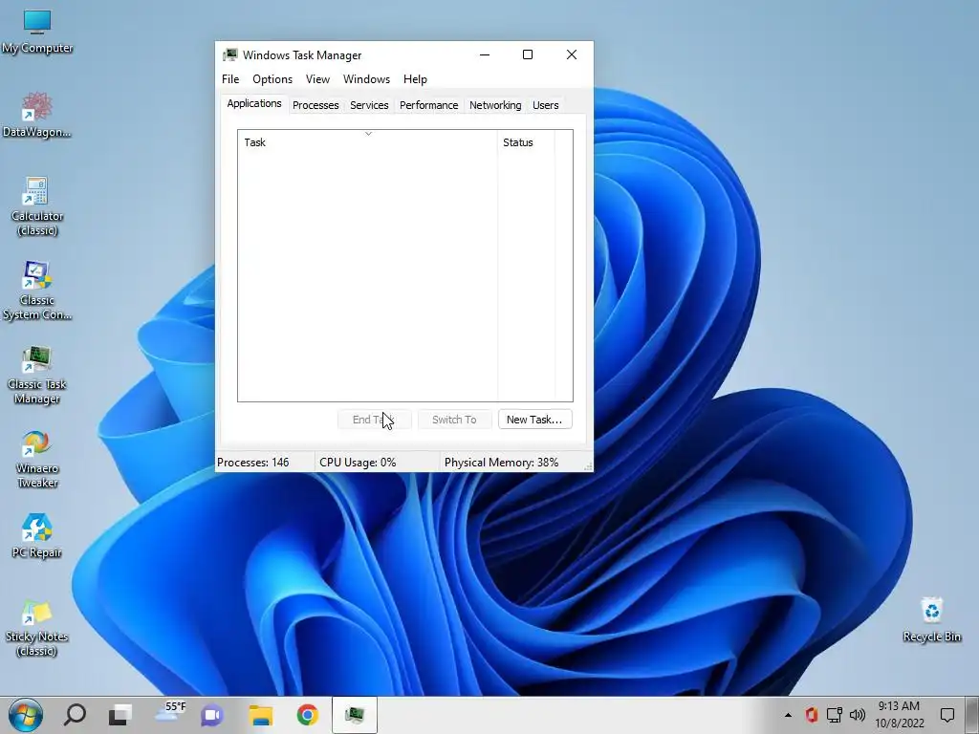Sort by the Task column header
Image resolution: width=979 pixels, height=734 pixels.
368,142
